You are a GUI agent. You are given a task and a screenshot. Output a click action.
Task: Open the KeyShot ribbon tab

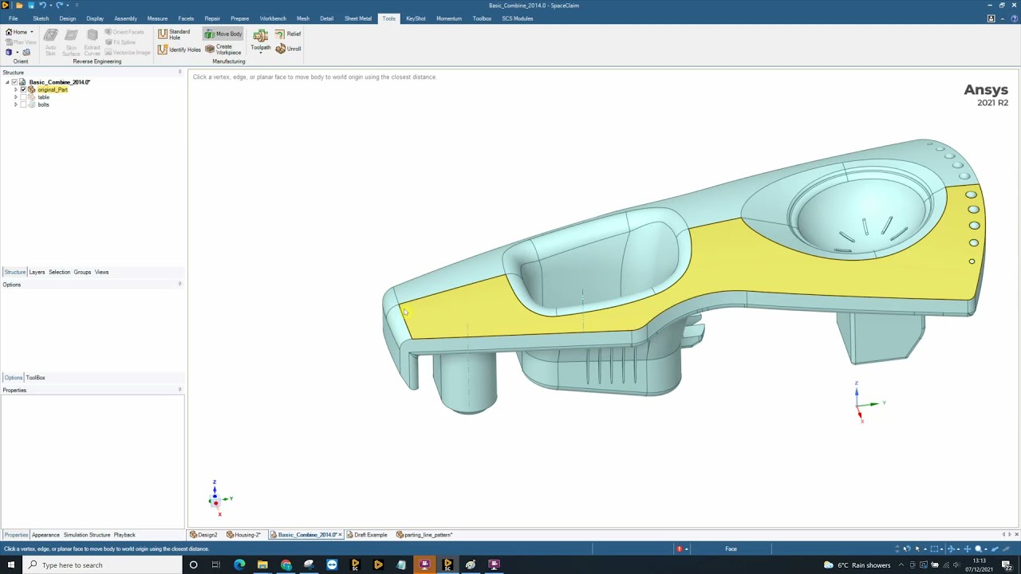coord(416,18)
